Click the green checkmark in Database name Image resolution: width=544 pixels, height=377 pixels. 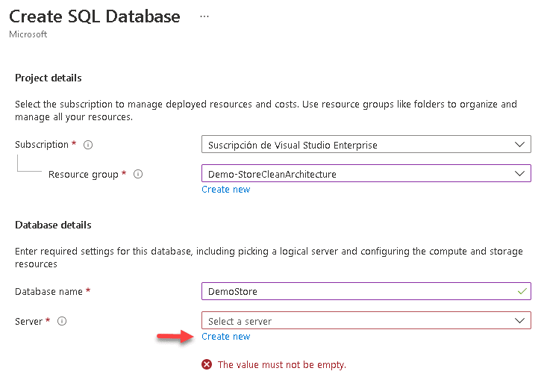coord(522,291)
